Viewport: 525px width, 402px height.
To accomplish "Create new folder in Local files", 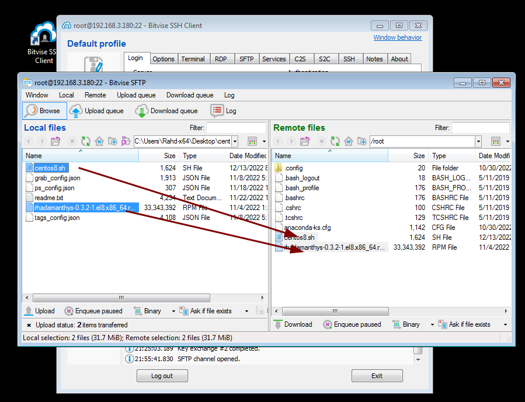I will coord(113,141).
